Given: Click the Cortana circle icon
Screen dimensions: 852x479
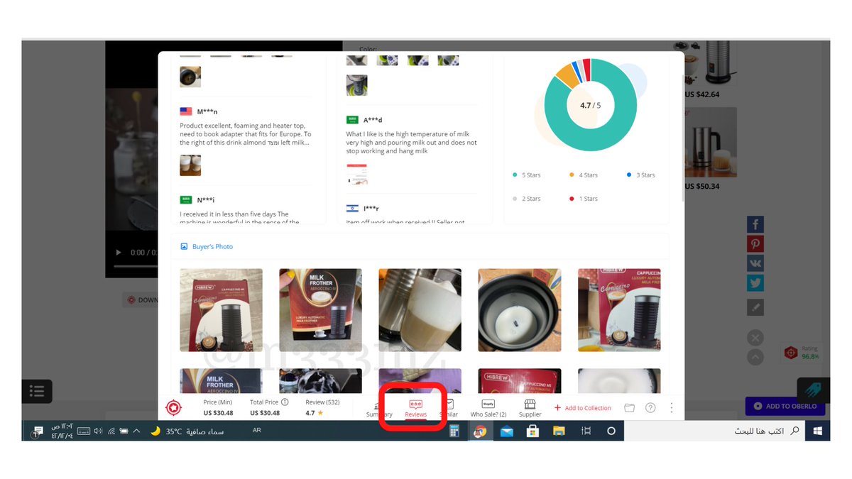Looking at the screenshot, I should [611, 431].
